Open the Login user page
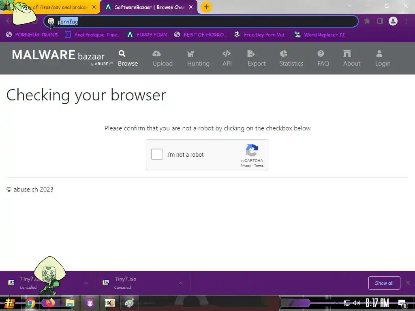 383,58
